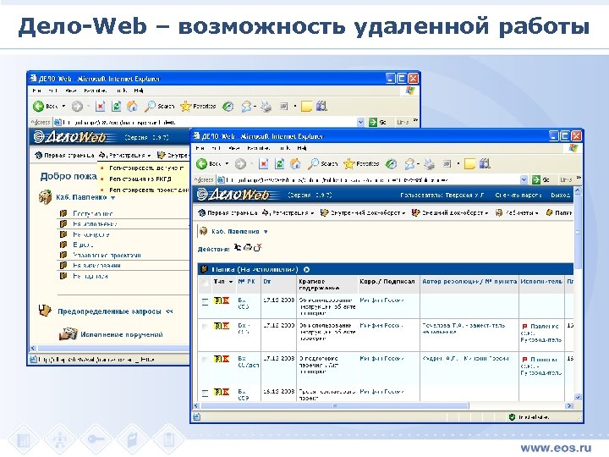Click Go button in front window address bar

tap(541, 180)
